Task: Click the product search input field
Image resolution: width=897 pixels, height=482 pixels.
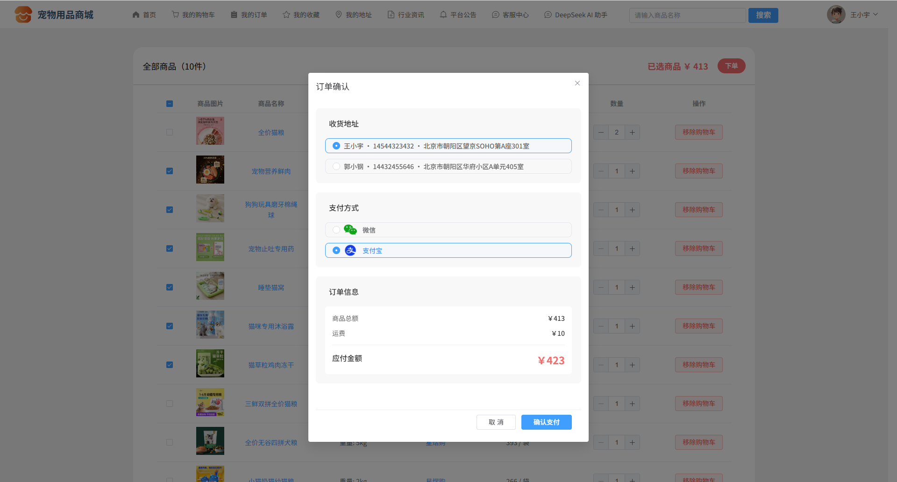Action: tap(687, 15)
